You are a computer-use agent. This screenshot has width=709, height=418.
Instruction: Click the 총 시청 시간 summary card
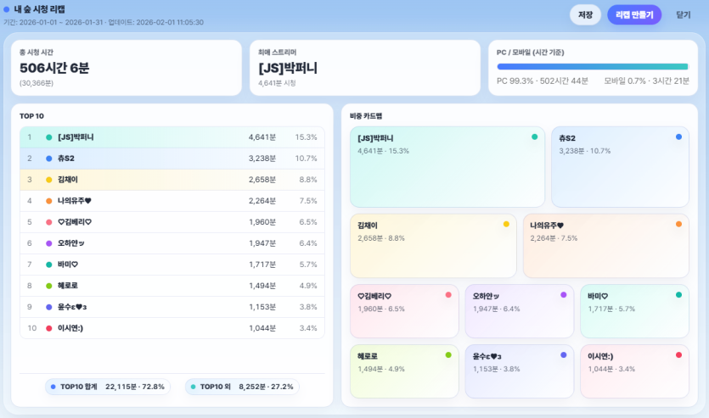pyautogui.click(x=127, y=67)
